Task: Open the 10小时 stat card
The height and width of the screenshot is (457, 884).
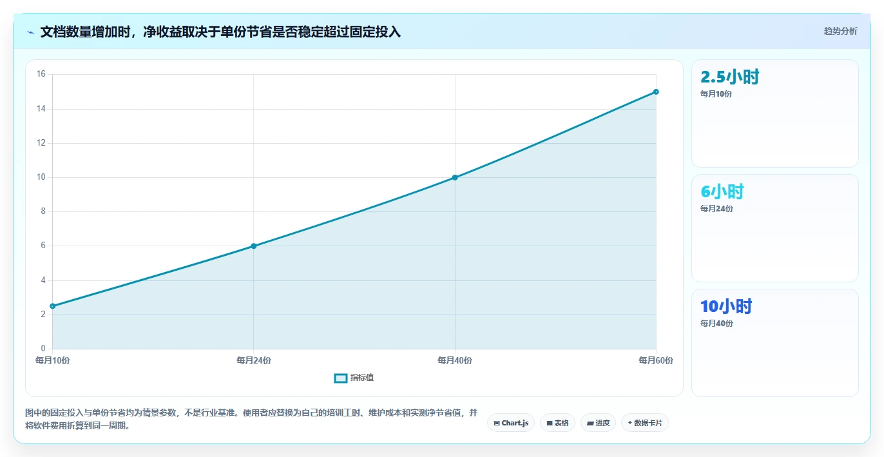Action: [x=774, y=343]
